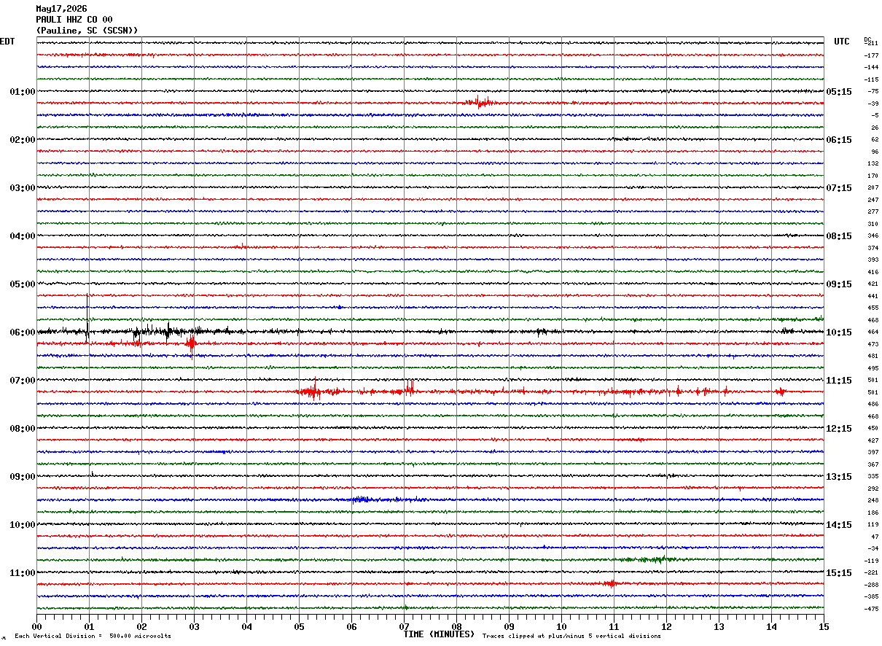The width and height of the screenshot is (882, 646).
Task: Click the large black spike near minute 01
Action: point(87,317)
